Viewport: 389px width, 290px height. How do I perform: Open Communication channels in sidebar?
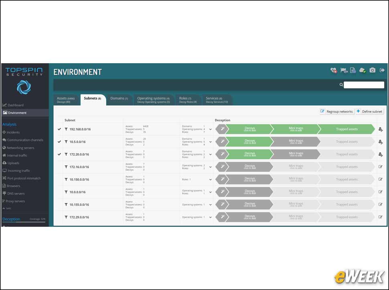(x=23, y=140)
